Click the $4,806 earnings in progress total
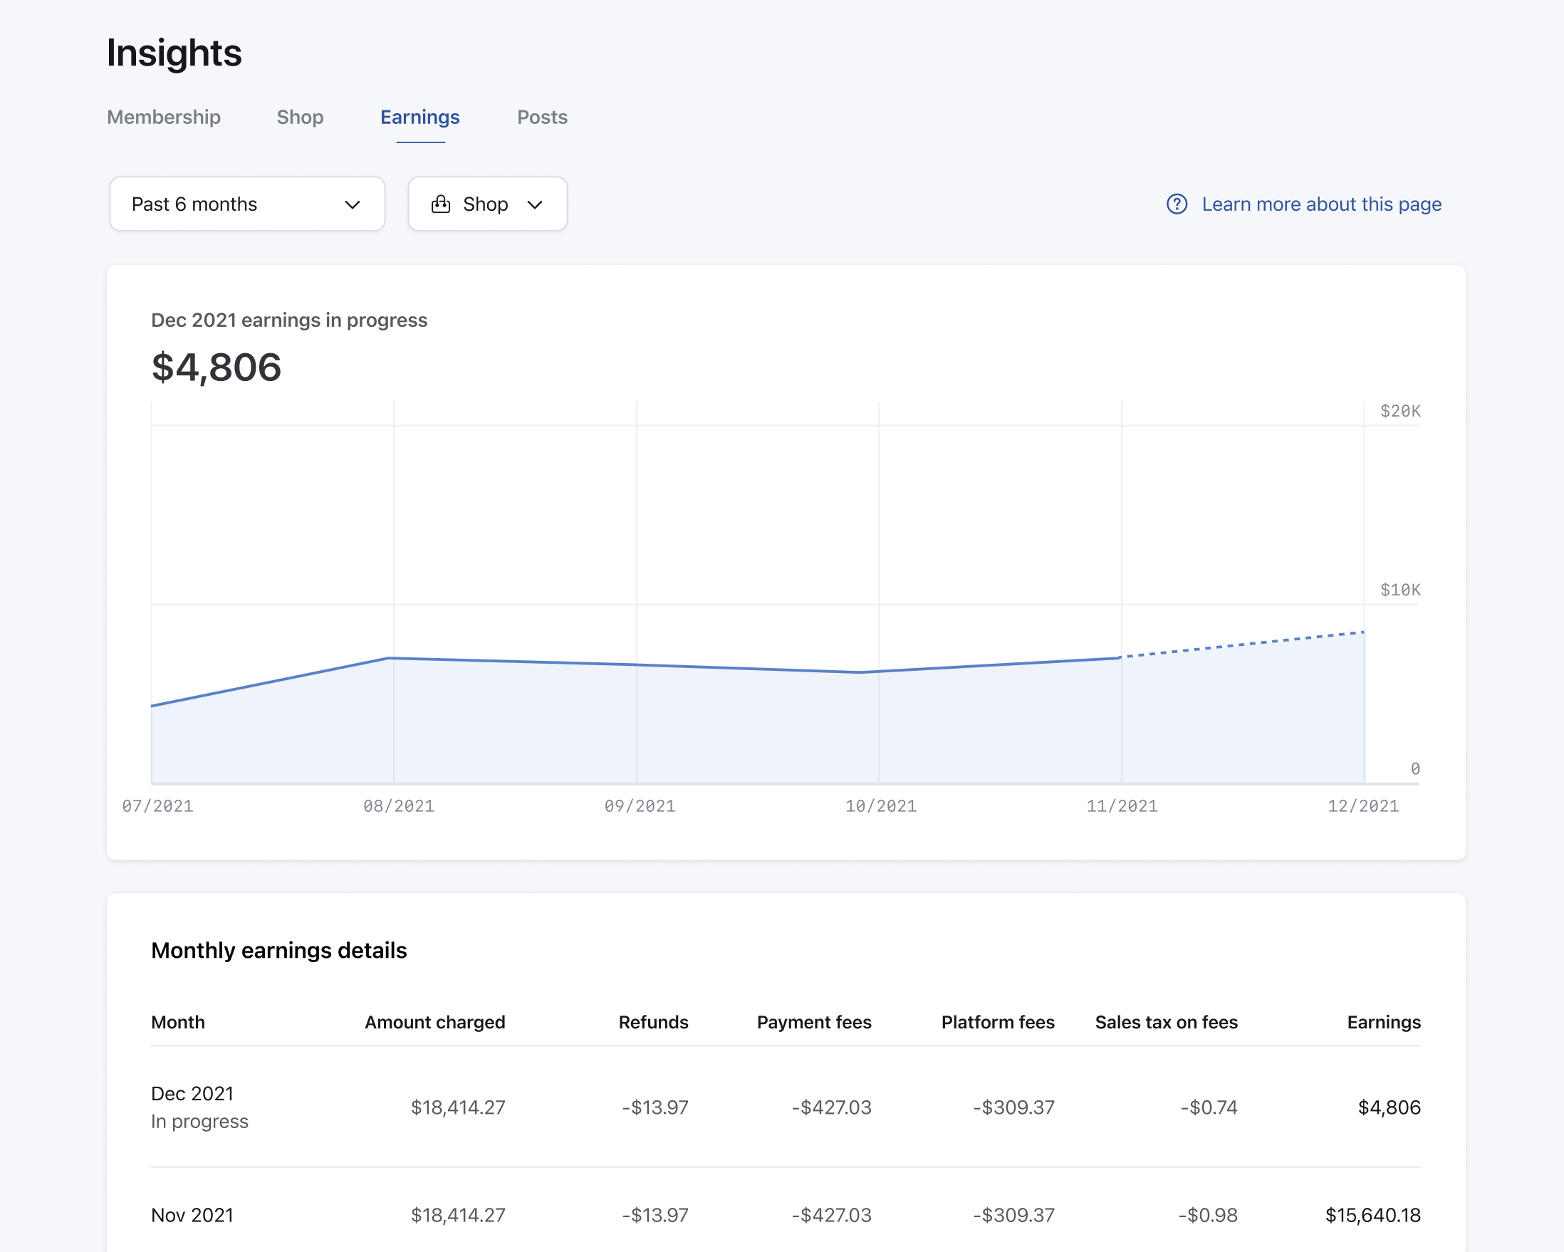The image size is (1564, 1252). click(217, 367)
